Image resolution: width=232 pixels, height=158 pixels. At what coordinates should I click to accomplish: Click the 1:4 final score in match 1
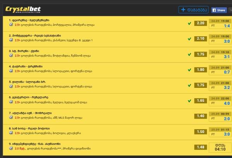pos(227,26)
